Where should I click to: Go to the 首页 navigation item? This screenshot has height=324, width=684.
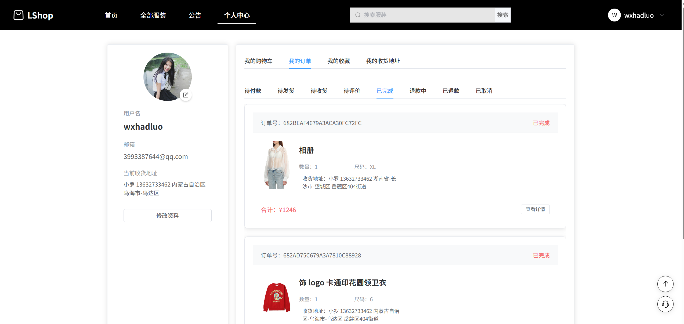click(x=111, y=15)
